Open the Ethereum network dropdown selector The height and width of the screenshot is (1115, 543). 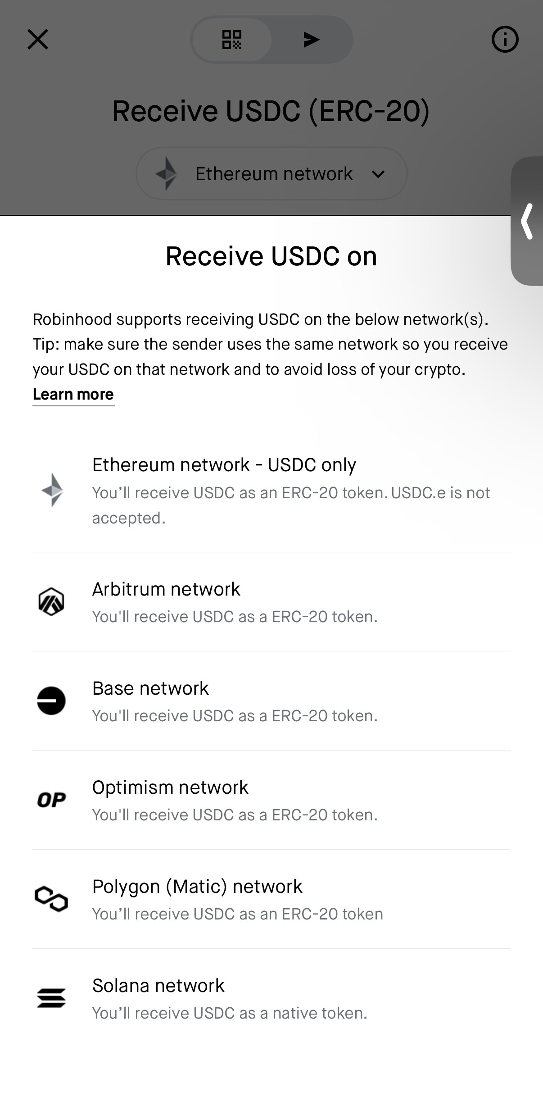click(271, 174)
